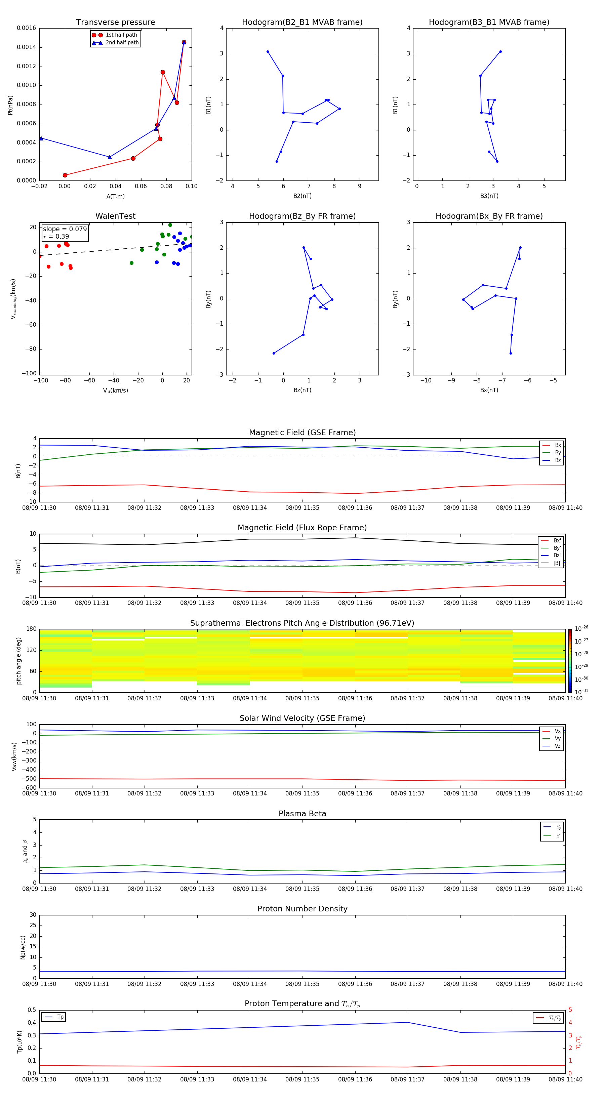This screenshot has height=1109, width=605.
Task: Click the "B3(nT)" x-axis label
Action: (489, 196)
